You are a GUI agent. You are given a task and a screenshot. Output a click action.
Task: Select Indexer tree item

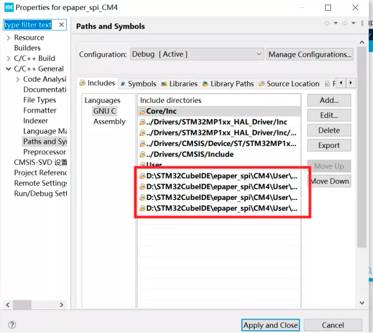pos(36,121)
